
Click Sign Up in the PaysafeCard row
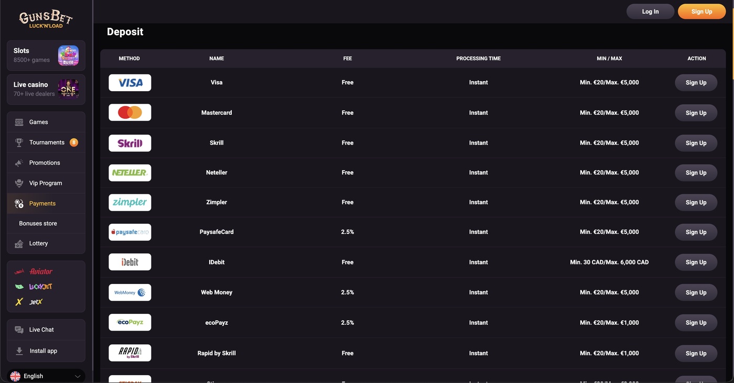[x=696, y=232]
